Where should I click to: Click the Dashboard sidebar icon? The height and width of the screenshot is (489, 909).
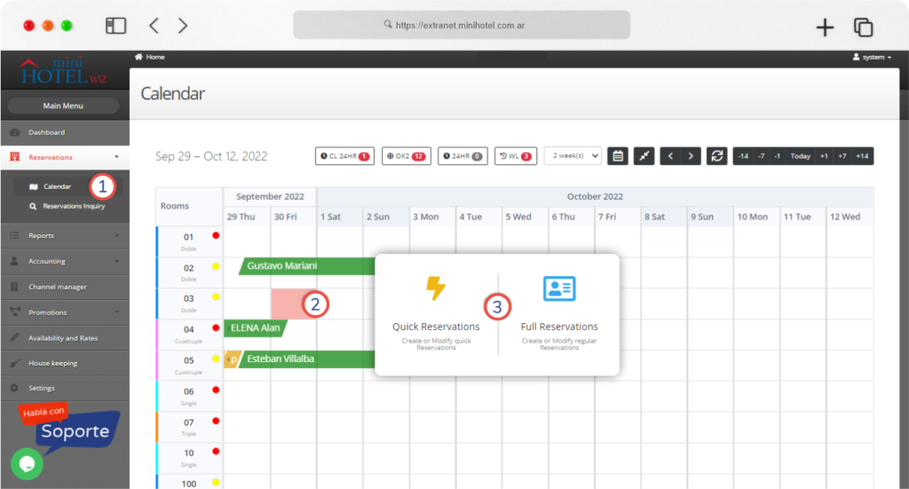tap(15, 133)
